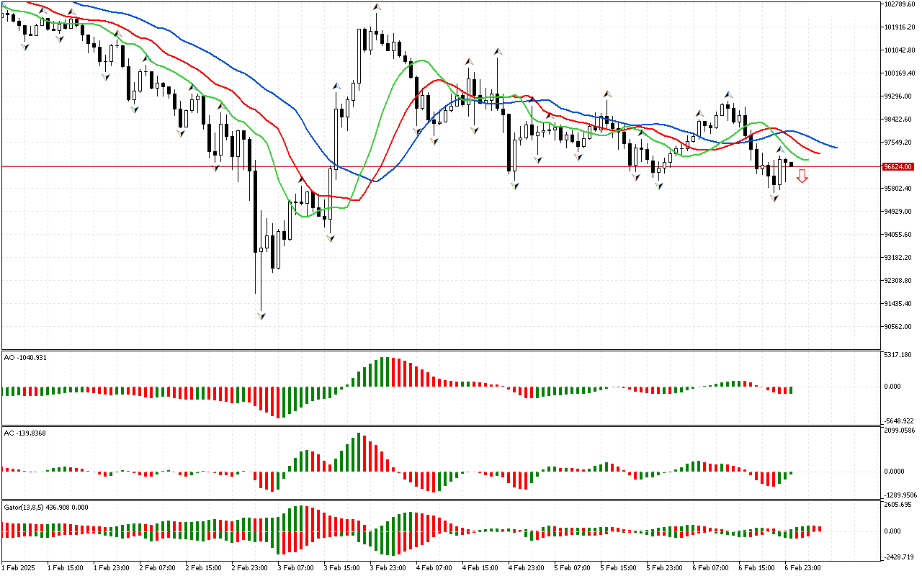Click the 3 Feb 07:00 time label
The height and width of the screenshot is (576, 922).
pyautogui.click(x=295, y=567)
